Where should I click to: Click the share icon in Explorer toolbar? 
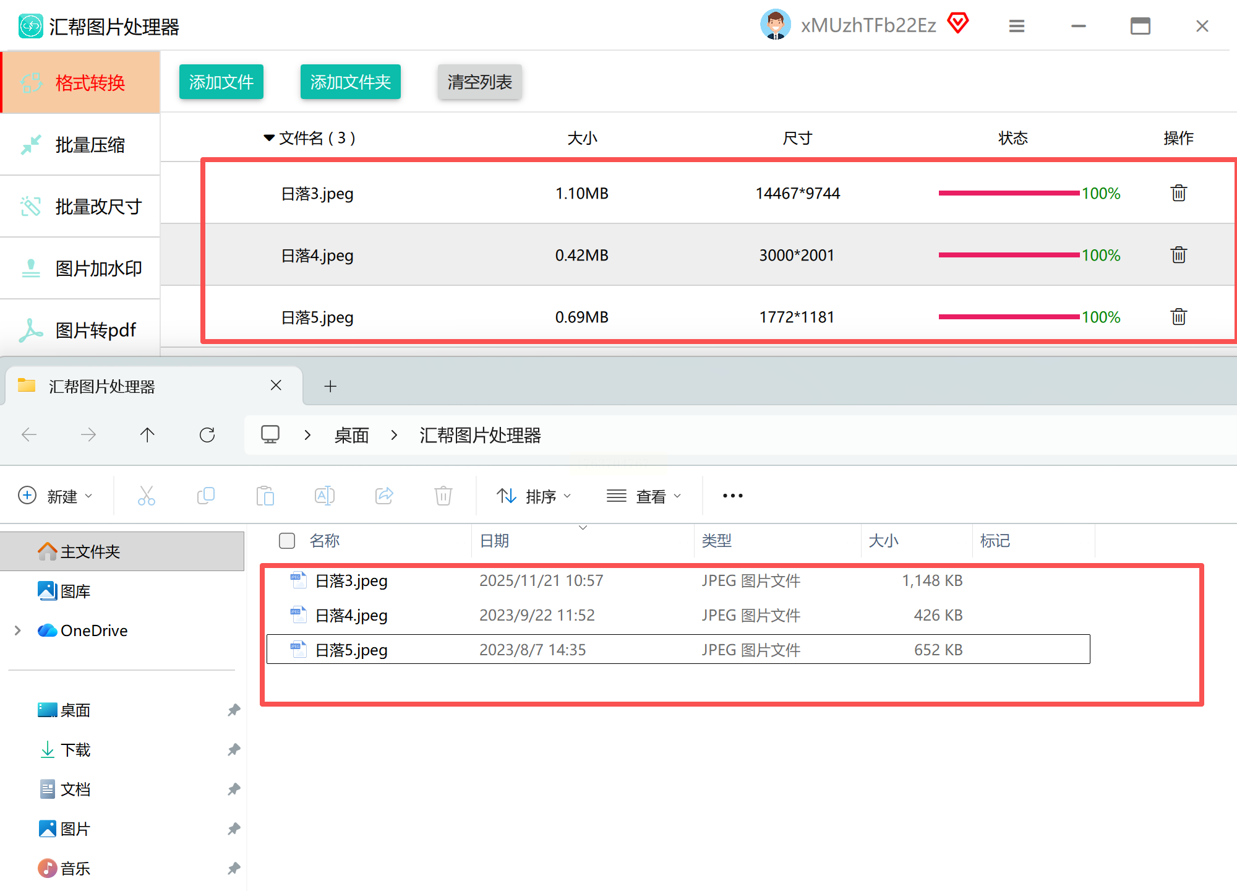point(384,496)
